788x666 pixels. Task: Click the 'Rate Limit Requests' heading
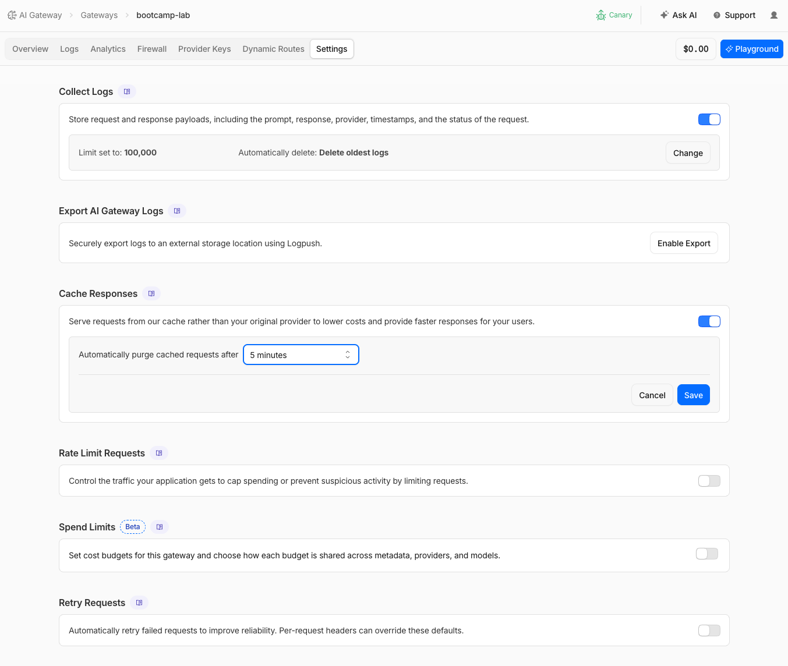click(102, 453)
